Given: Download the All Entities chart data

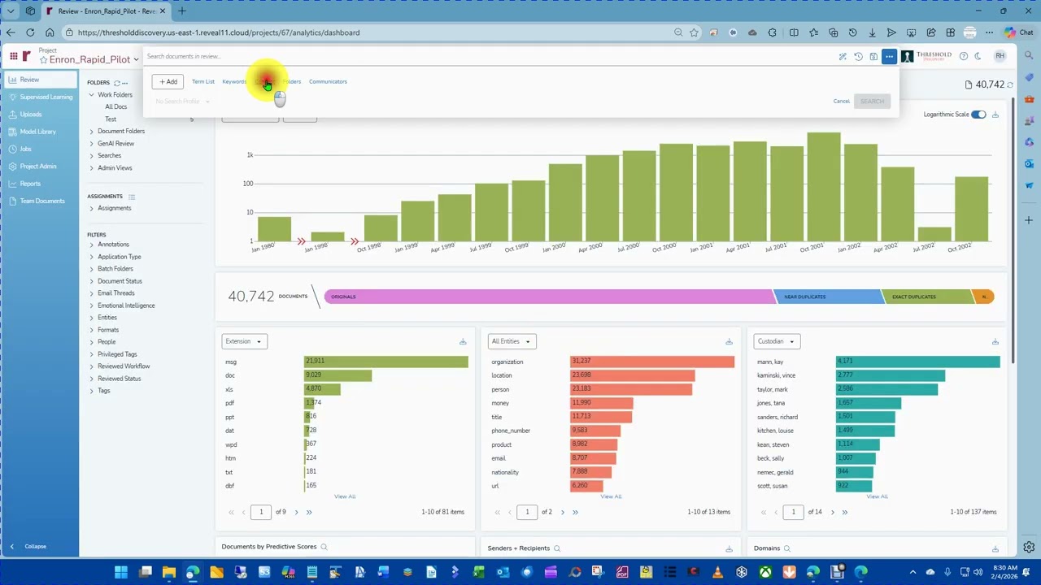Looking at the screenshot, I should (729, 341).
